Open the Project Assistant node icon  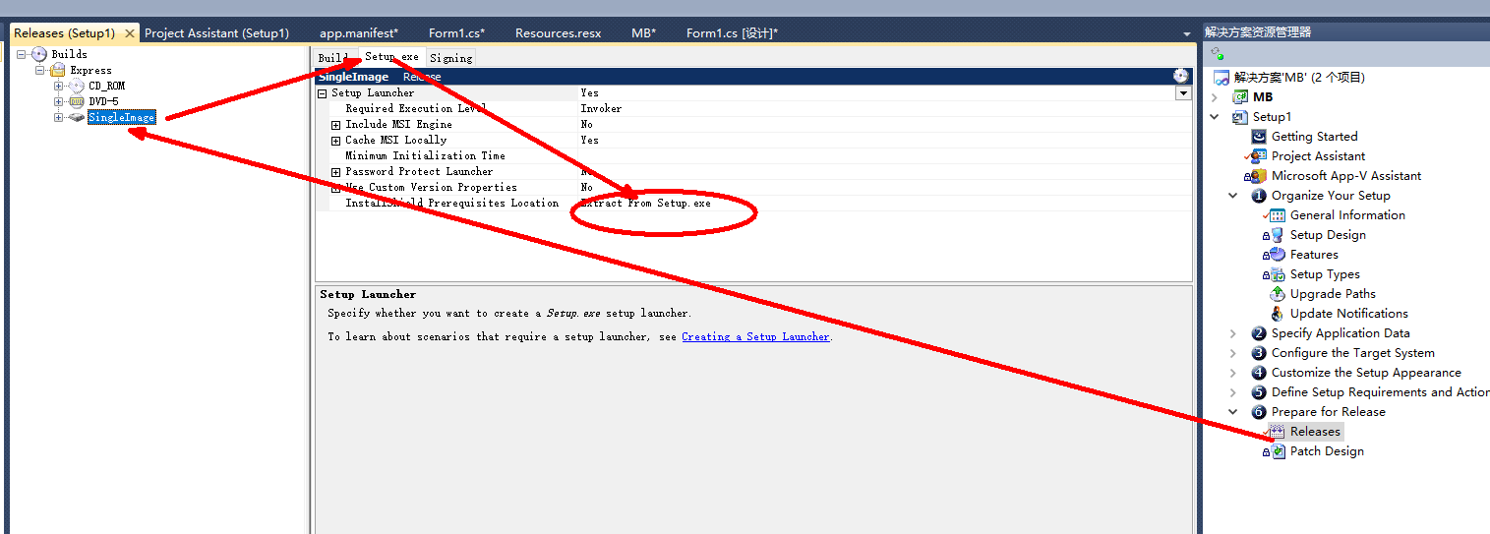(1259, 155)
